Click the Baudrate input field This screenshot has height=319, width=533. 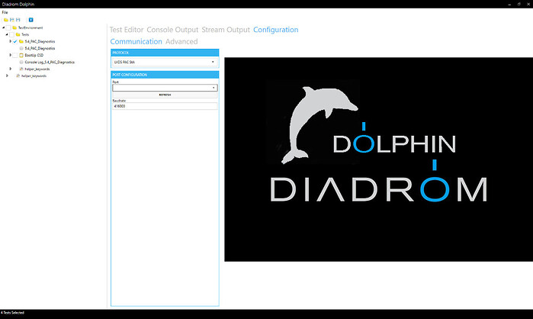tap(165, 106)
